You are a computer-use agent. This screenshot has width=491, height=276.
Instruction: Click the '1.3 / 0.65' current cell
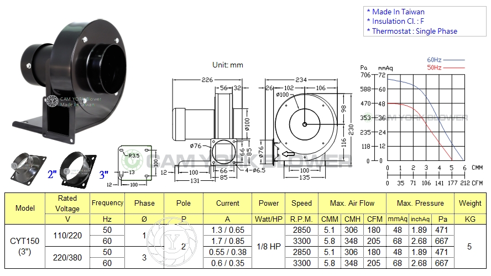tap(228, 230)
